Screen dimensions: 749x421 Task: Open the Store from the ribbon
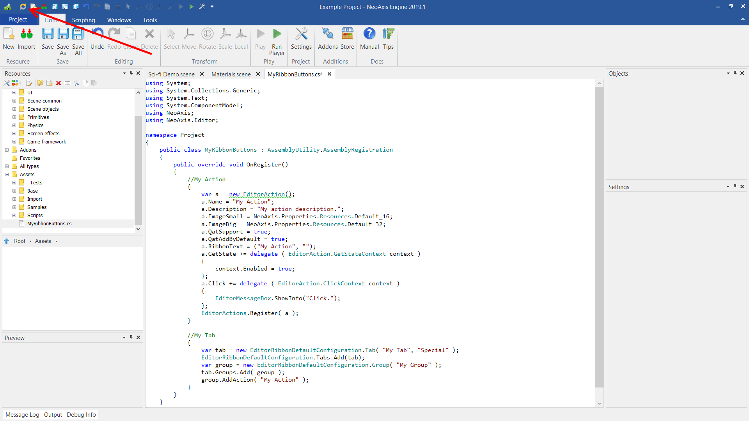pos(347,34)
